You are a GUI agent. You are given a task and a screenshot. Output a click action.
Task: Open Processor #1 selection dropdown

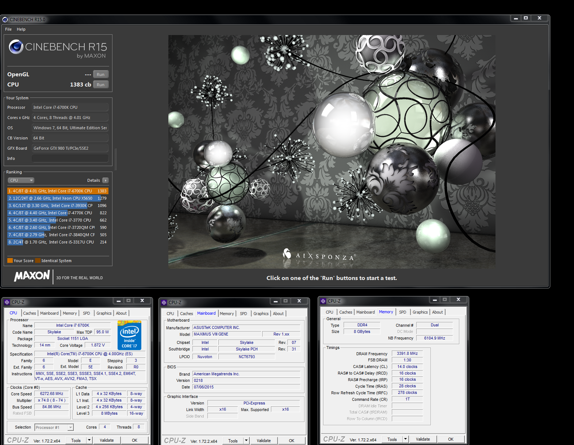tap(54, 427)
